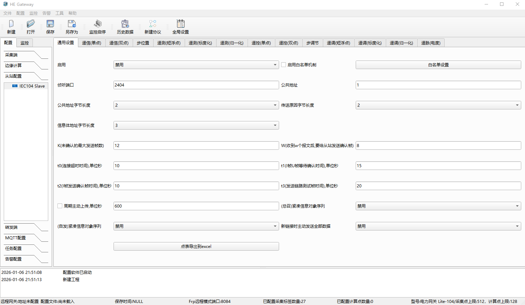Click the 白名单设置 button
This screenshot has width=525, height=305.
[438, 65]
